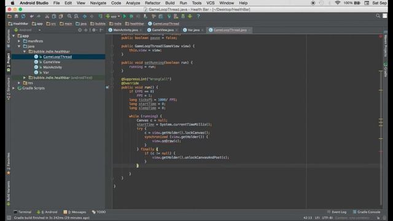393x221 pixels.
Task: Open the AVD Manager toolbar icon
Action: (176, 17)
